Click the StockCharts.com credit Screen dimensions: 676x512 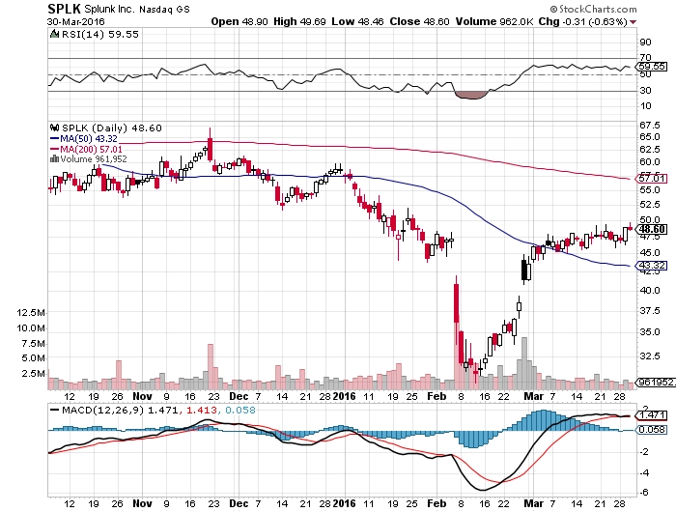coord(593,9)
